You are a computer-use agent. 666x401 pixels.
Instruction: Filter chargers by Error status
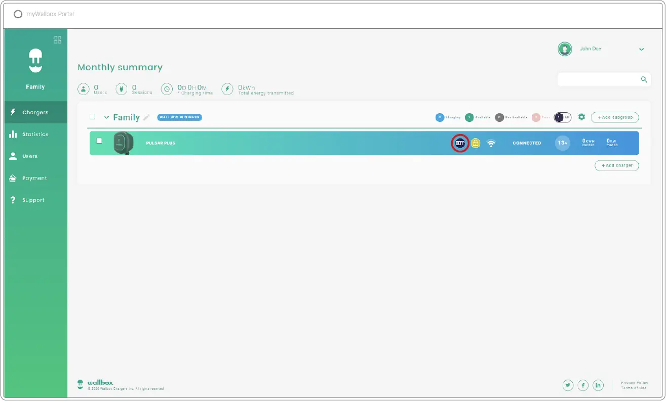(x=541, y=117)
